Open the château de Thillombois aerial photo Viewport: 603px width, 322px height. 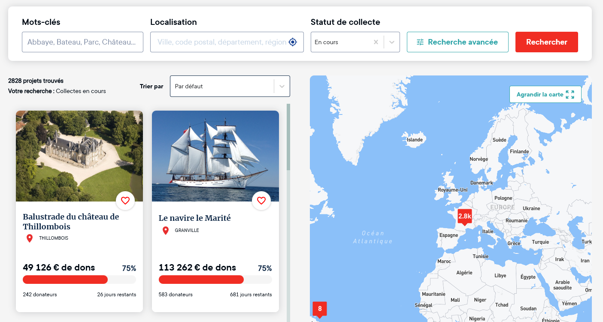(x=79, y=156)
